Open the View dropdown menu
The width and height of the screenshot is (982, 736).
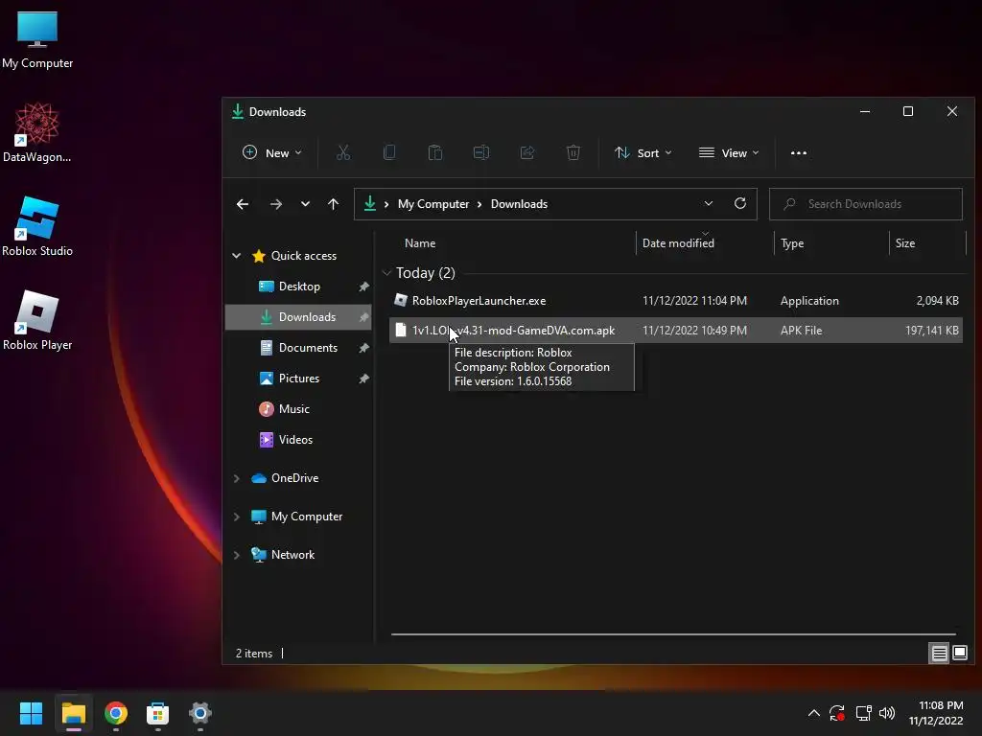coord(729,152)
